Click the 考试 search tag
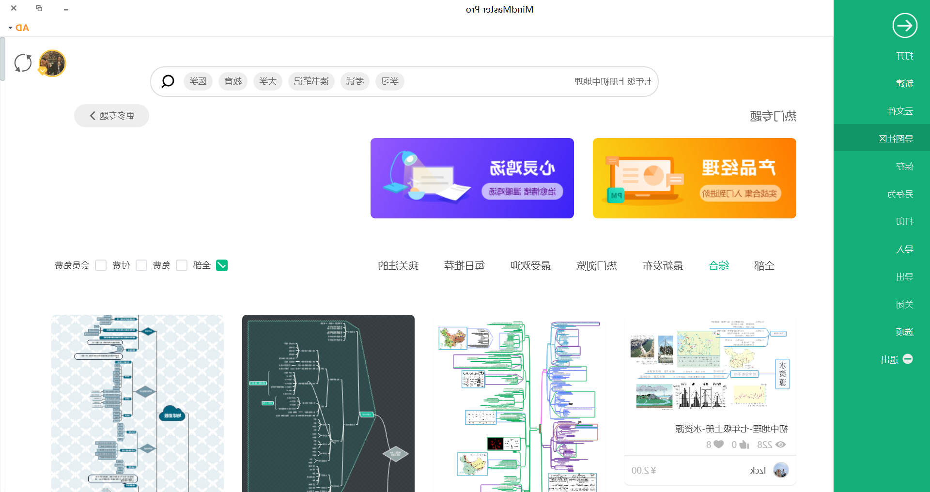 coord(355,81)
